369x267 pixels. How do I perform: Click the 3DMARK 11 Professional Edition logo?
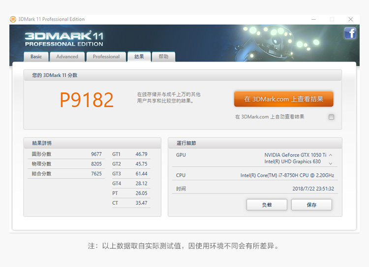pyautogui.click(x=64, y=38)
